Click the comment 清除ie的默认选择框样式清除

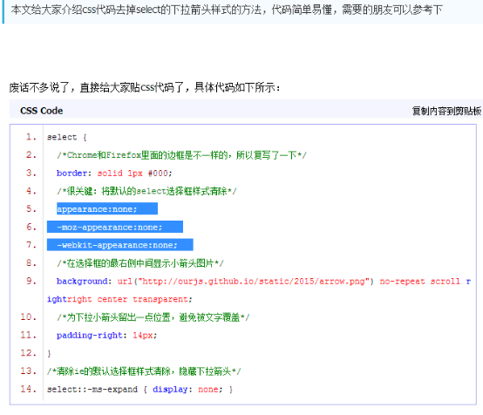[x=144, y=371]
